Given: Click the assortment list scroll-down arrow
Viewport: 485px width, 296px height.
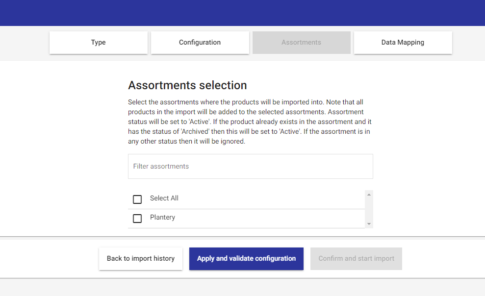Looking at the screenshot, I should (x=369, y=224).
